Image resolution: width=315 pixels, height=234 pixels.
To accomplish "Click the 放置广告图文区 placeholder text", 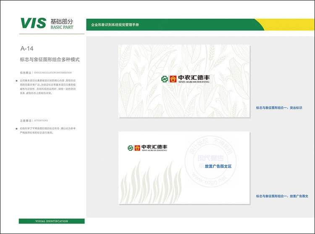I will (218, 166).
